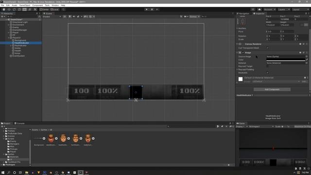Screen dimensions: 311x175
Task: Open the Layers dropdown
Action: pyautogui.click(x=284, y=10)
